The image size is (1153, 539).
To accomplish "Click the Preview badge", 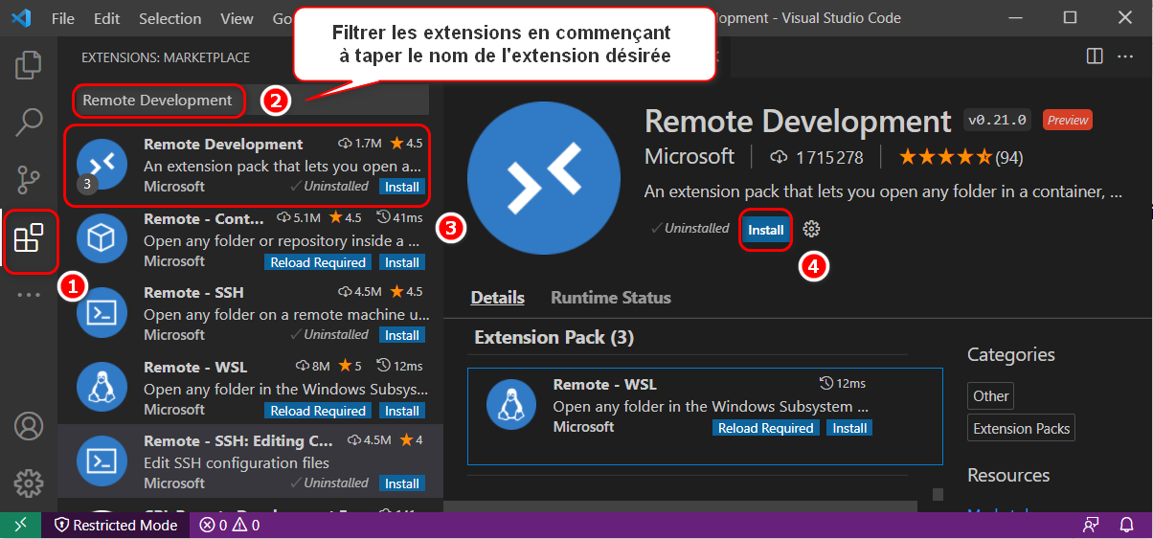I will click(x=1067, y=120).
